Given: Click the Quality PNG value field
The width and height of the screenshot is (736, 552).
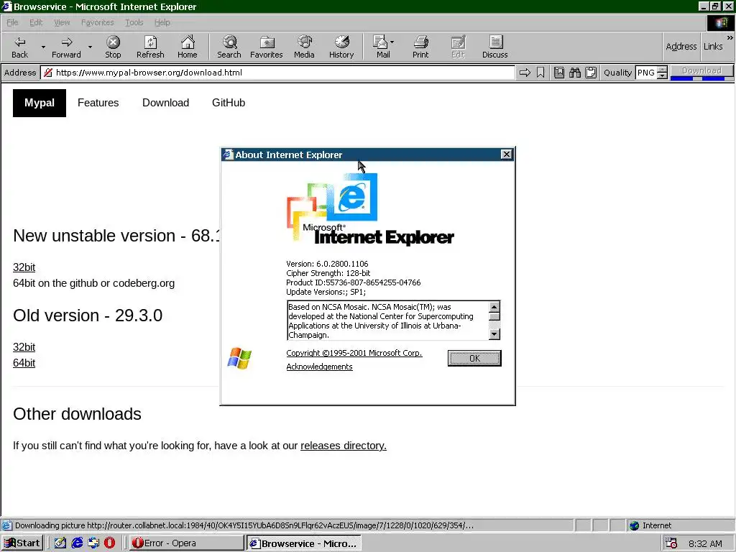Looking at the screenshot, I should pyautogui.click(x=646, y=73).
